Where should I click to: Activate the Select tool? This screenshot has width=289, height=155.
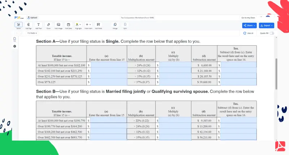[x=19, y=25]
